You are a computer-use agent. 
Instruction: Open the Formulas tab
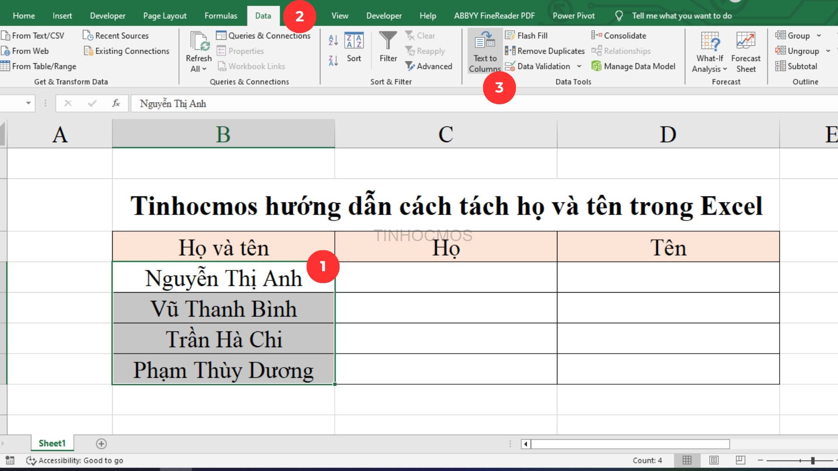(x=221, y=16)
